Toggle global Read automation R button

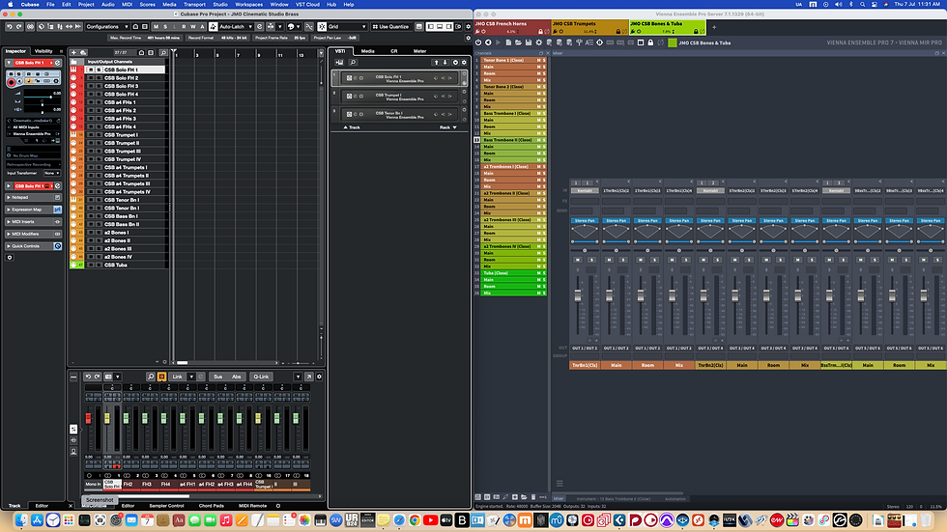[184, 26]
